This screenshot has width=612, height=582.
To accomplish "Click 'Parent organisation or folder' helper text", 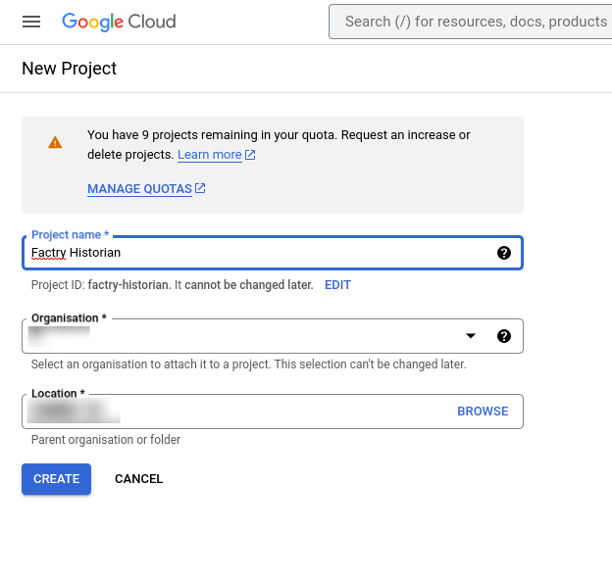I will pyautogui.click(x=106, y=440).
